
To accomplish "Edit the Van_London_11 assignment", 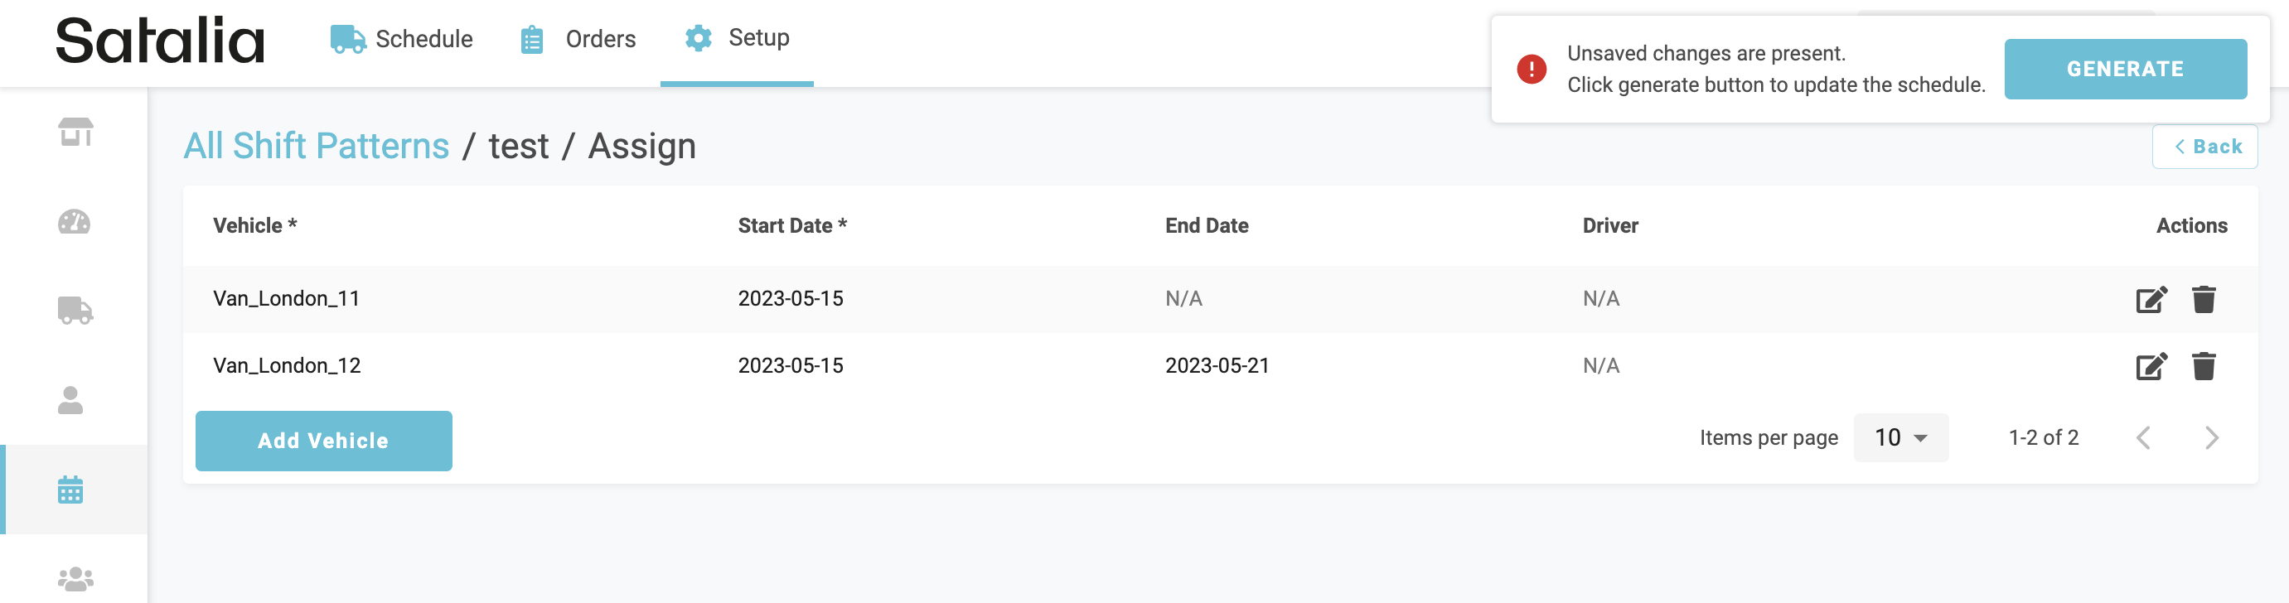I will (2151, 299).
